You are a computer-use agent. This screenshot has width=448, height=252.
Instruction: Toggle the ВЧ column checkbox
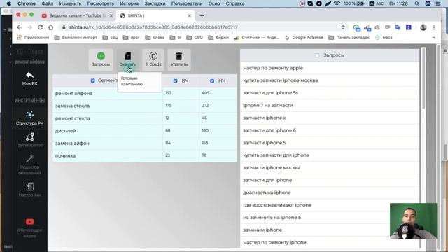click(176, 81)
